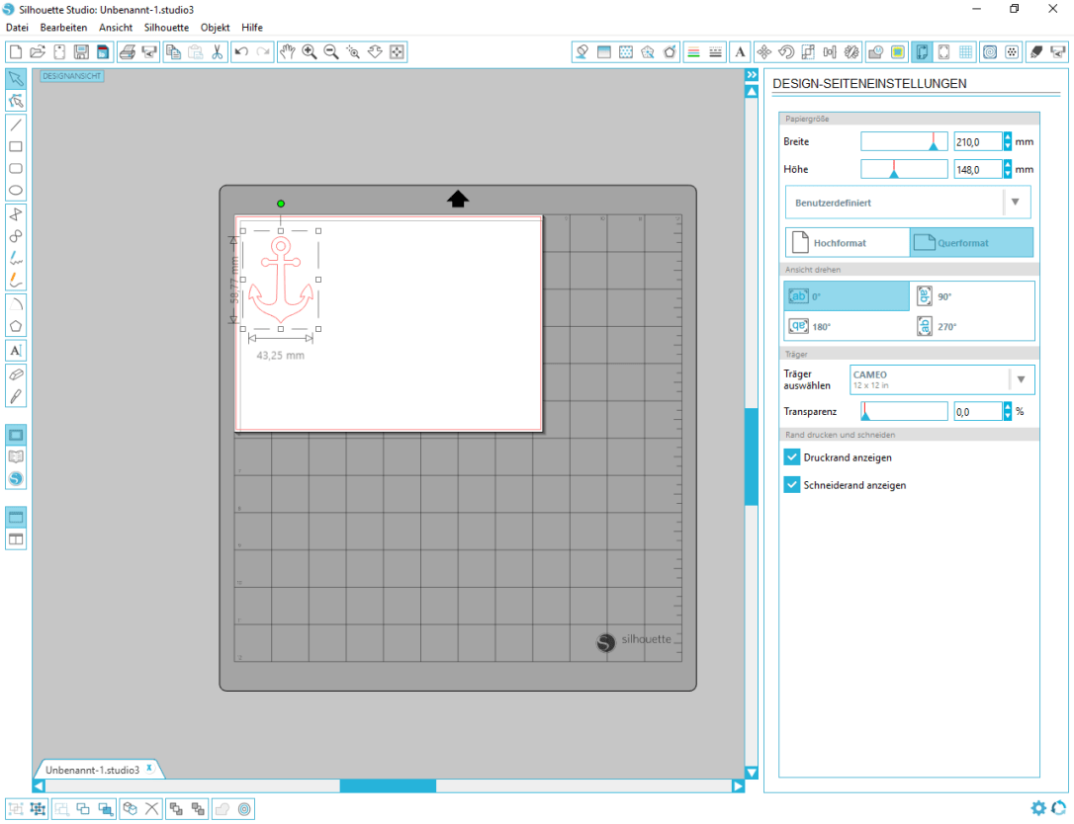This screenshot has width=1074, height=824.
Task: Enable Druckrand anzeigen
Action: click(x=791, y=456)
